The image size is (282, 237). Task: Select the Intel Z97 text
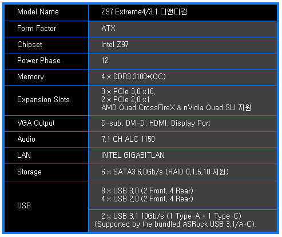[x=115, y=45]
